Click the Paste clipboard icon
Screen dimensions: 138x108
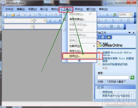(x=56, y=15)
